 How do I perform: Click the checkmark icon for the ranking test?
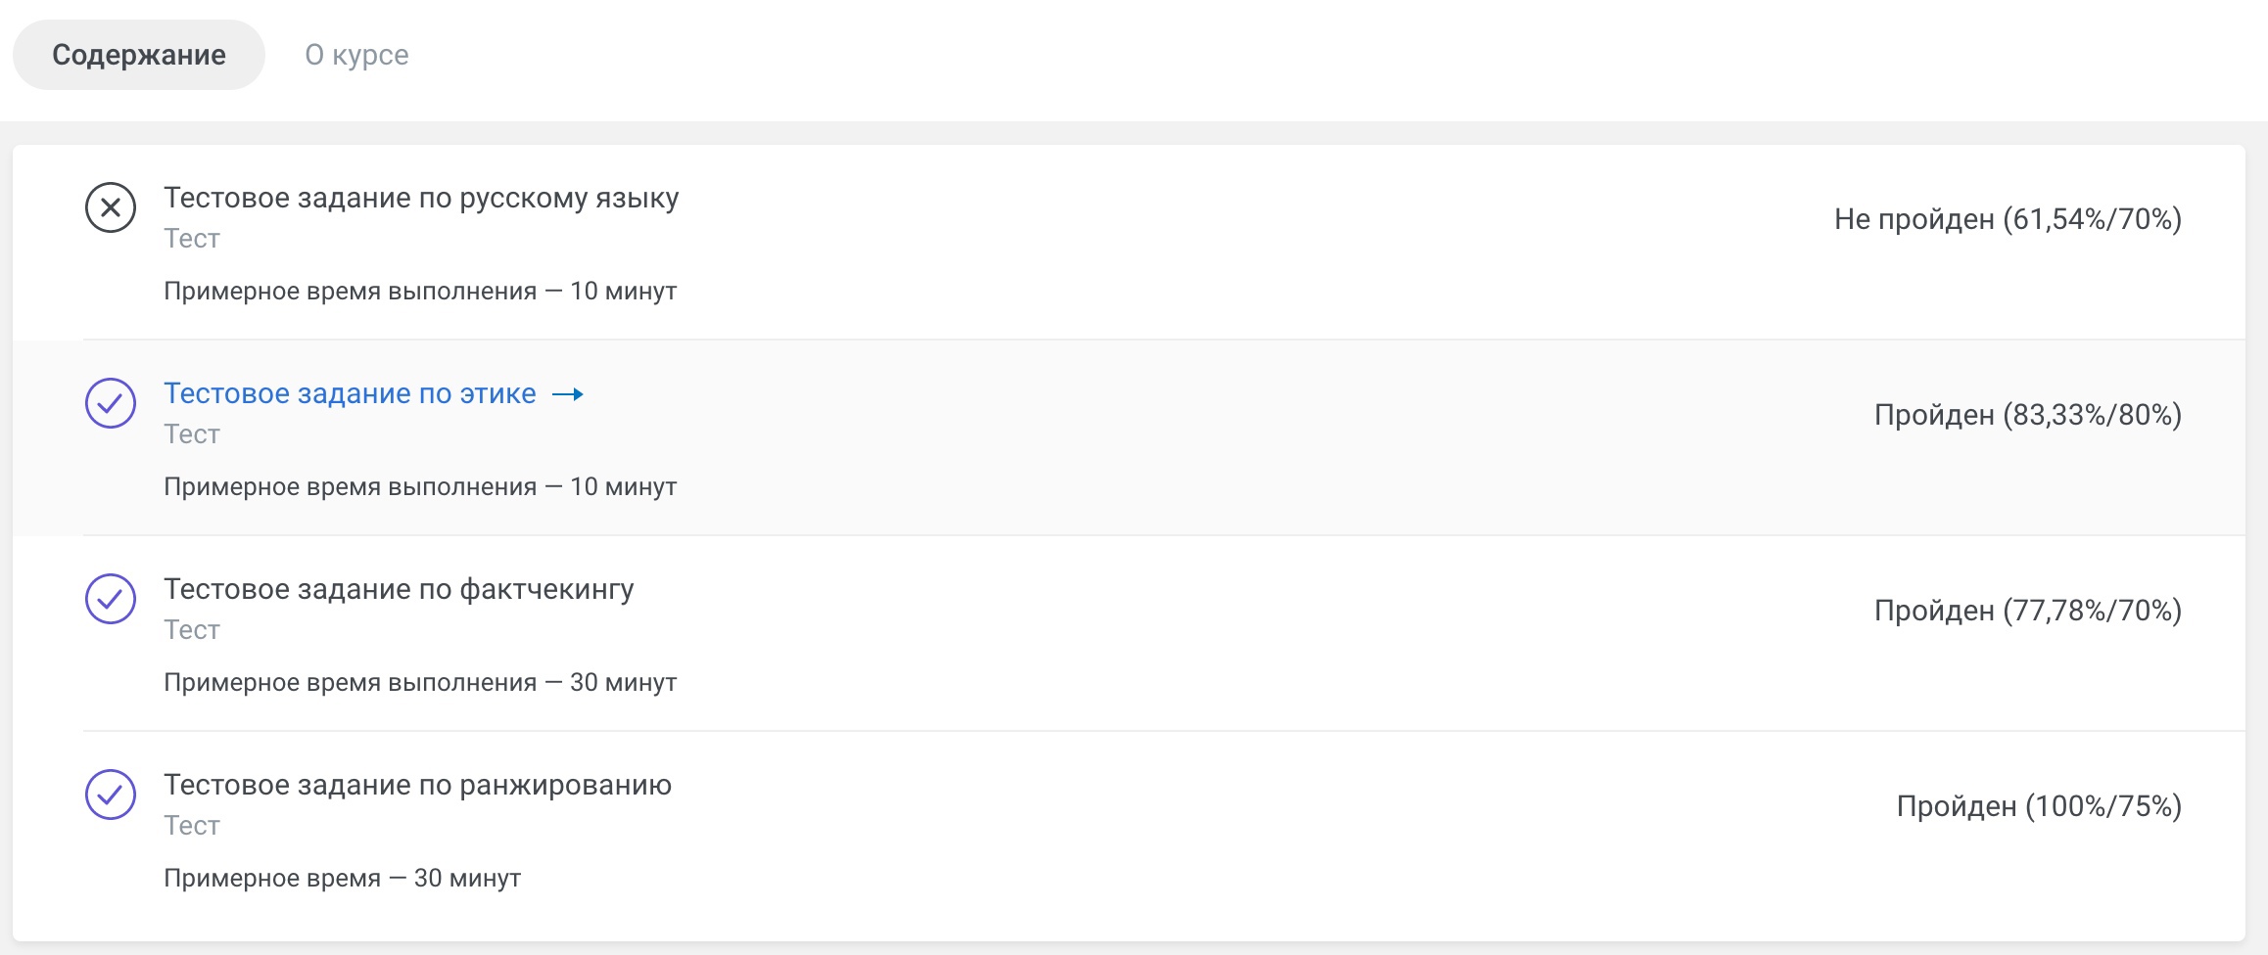tap(111, 795)
